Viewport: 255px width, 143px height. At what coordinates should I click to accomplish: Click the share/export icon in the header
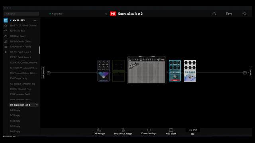[x=214, y=14]
